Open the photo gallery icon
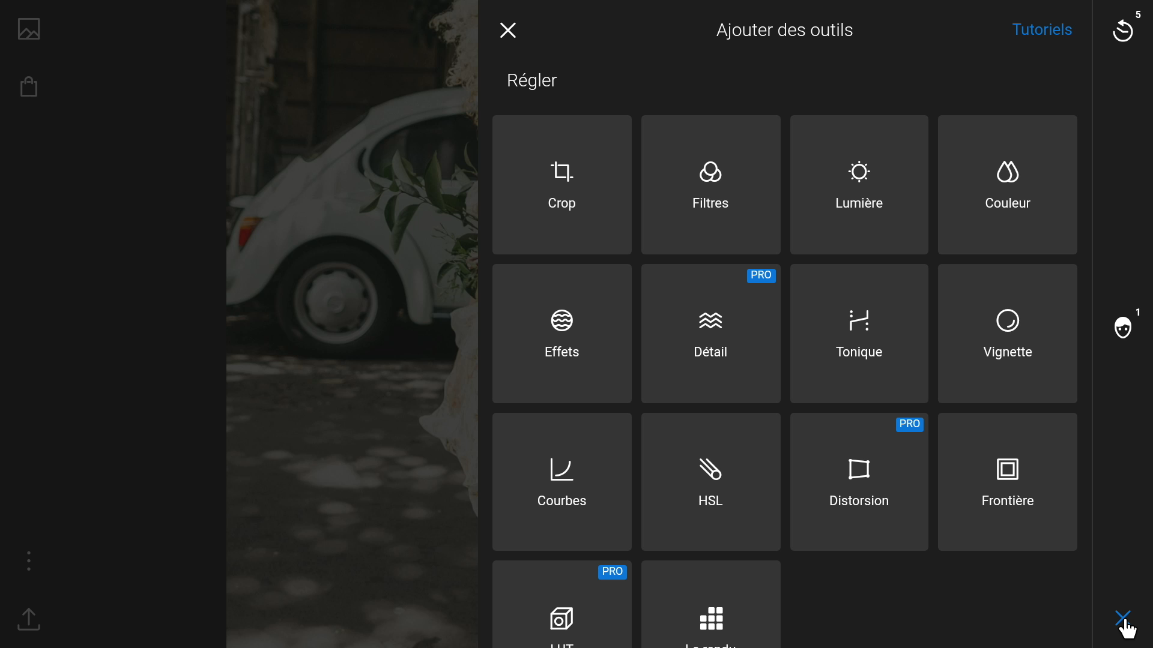This screenshot has width=1153, height=648. point(29,29)
